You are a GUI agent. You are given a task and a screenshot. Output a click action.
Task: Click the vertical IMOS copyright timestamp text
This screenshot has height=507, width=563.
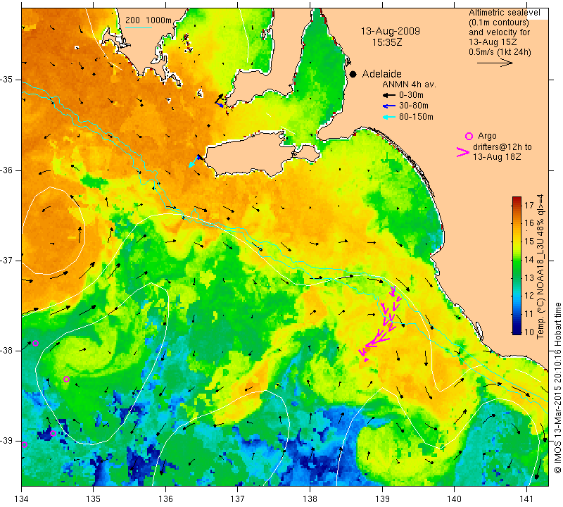(557, 387)
